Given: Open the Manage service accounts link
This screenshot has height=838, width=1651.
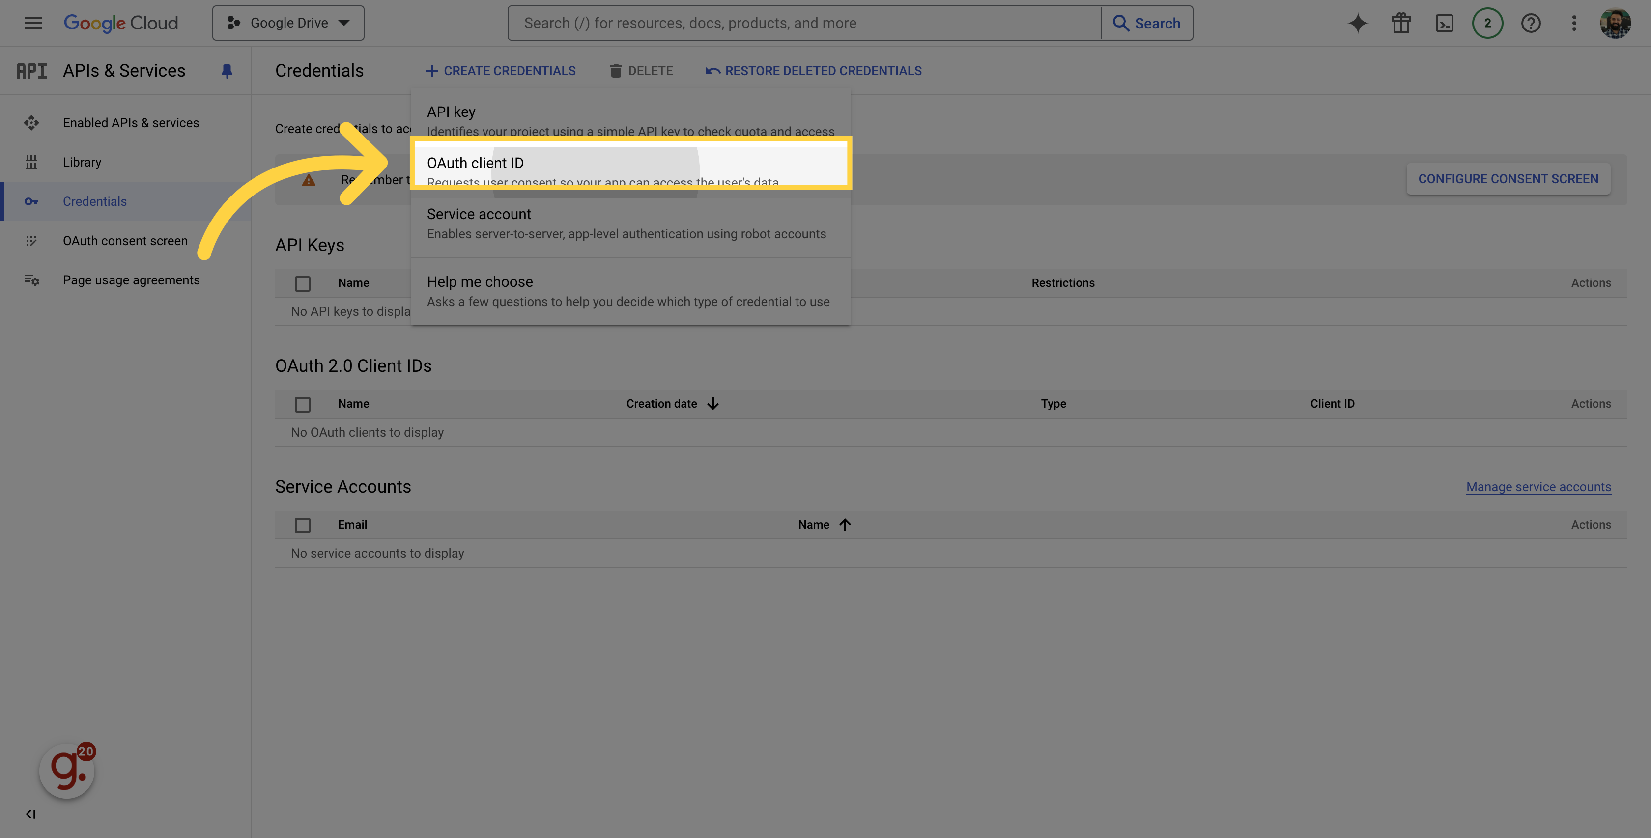Looking at the screenshot, I should pyautogui.click(x=1538, y=486).
